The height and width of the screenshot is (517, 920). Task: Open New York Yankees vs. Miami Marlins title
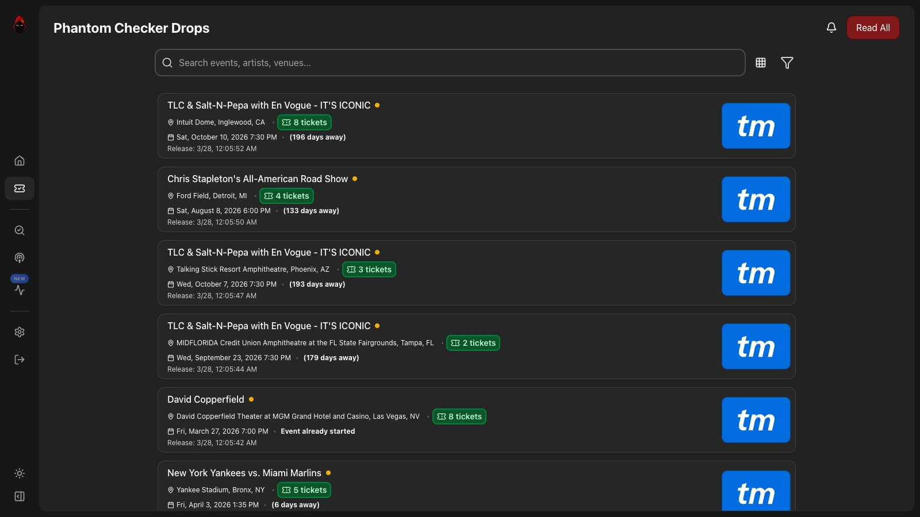point(244,473)
